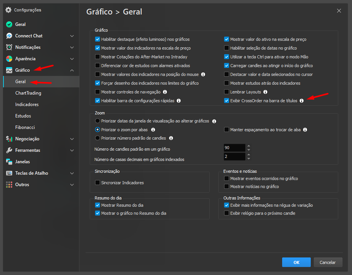352x275 pixels.
Task: Select Priorizar número padrão de candles radio
Action: coord(97,138)
